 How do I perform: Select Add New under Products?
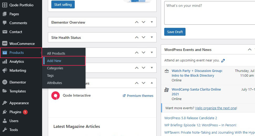(64, 61)
